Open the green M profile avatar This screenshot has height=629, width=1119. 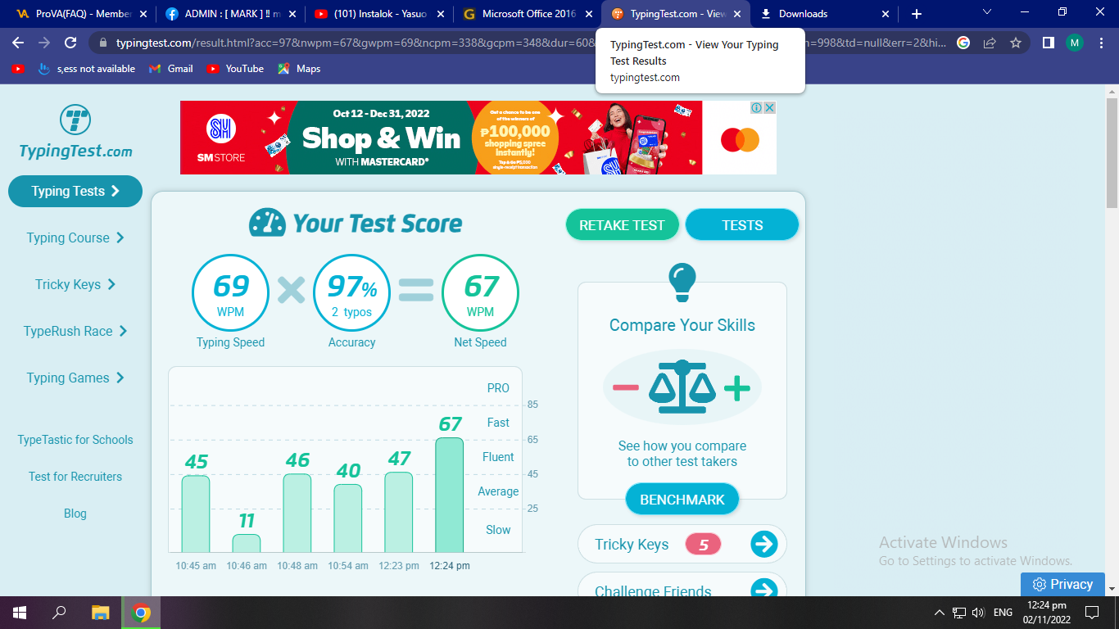[x=1075, y=43]
